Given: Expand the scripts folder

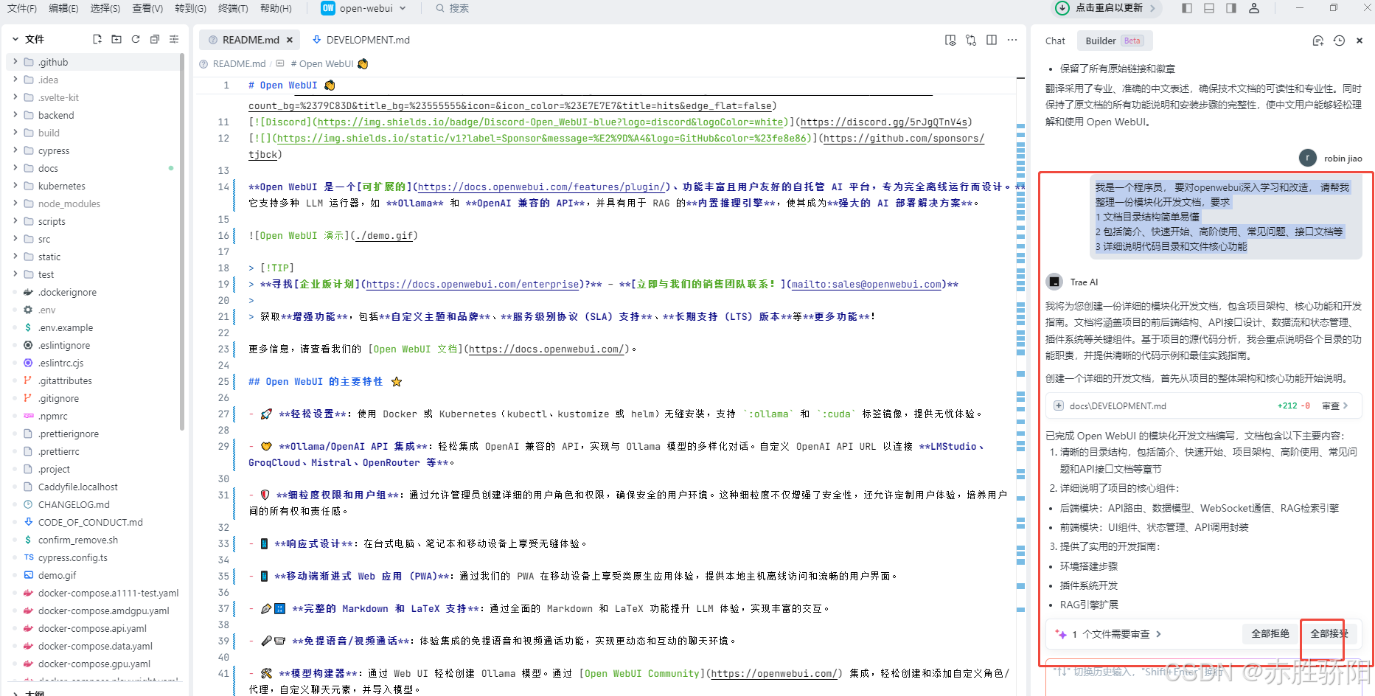Looking at the screenshot, I should click(x=15, y=221).
